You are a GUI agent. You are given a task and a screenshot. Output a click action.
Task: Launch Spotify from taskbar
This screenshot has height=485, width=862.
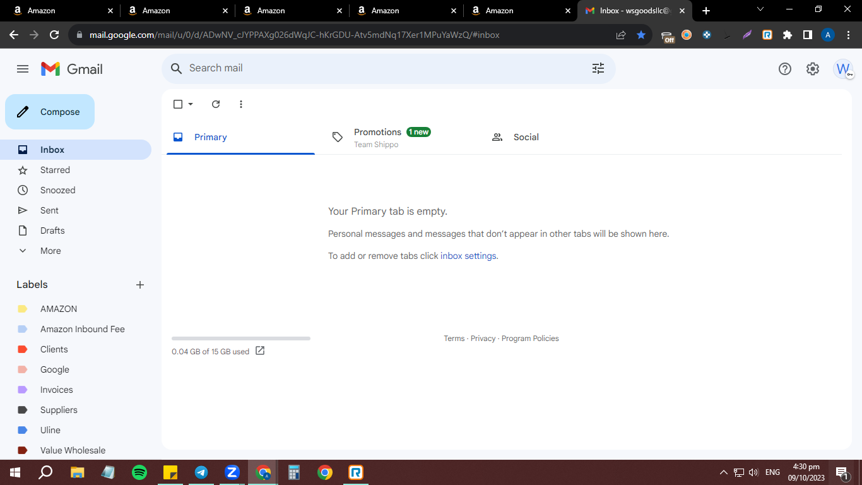tap(139, 472)
